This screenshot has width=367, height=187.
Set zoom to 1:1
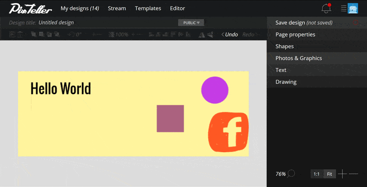tap(317, 174)
